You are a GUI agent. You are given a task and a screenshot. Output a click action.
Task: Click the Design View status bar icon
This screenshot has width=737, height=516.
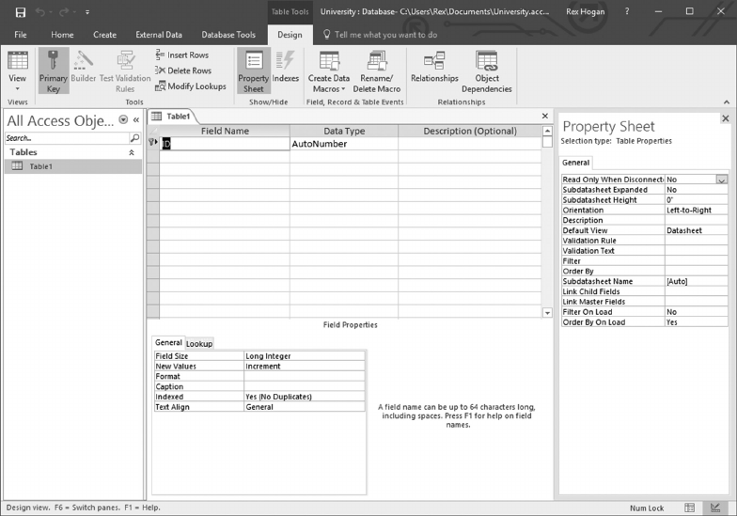pos(715,508)
